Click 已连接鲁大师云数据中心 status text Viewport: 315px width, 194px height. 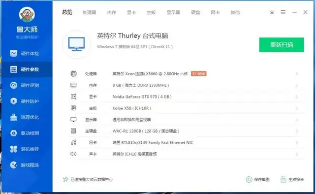pyautogui.click(x=92, y=179)
